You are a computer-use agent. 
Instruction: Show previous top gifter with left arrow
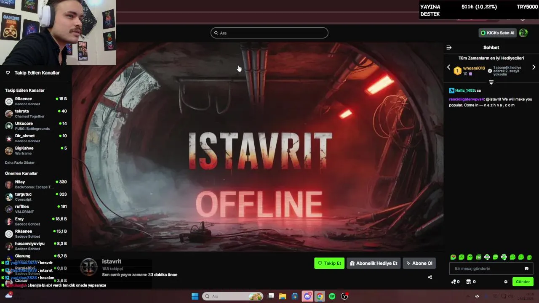(448, 67)
